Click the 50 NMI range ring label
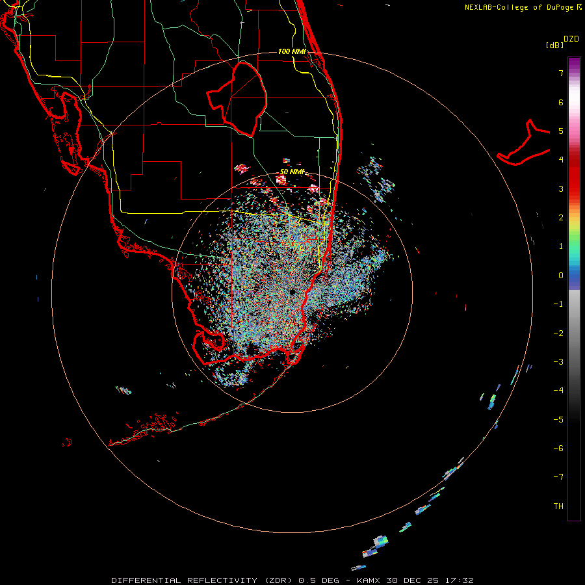The width and height of the screenshot is (585, 585). [292, 172]
